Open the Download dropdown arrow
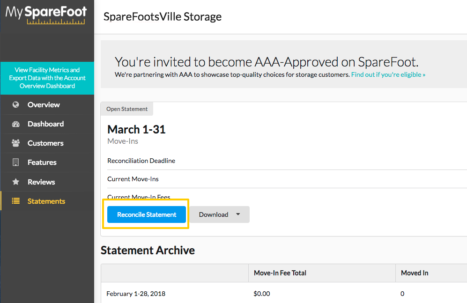The image size is (467, 303). (238, 214)
